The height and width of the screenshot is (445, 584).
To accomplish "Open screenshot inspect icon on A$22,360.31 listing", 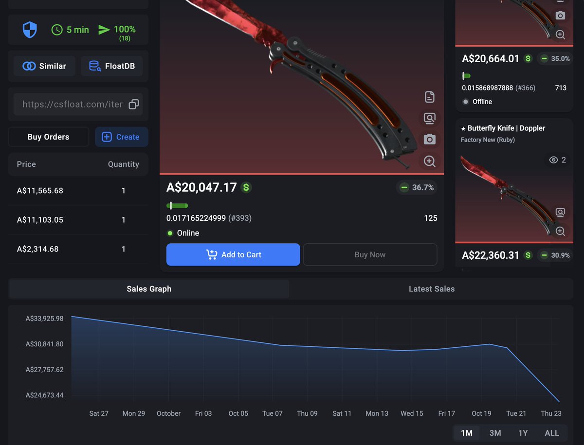I will (560, 212).
